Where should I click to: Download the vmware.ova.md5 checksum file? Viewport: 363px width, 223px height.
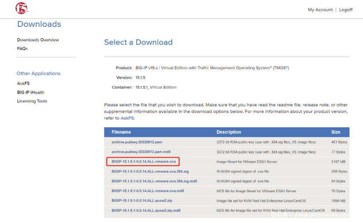(x=148, y=191)
